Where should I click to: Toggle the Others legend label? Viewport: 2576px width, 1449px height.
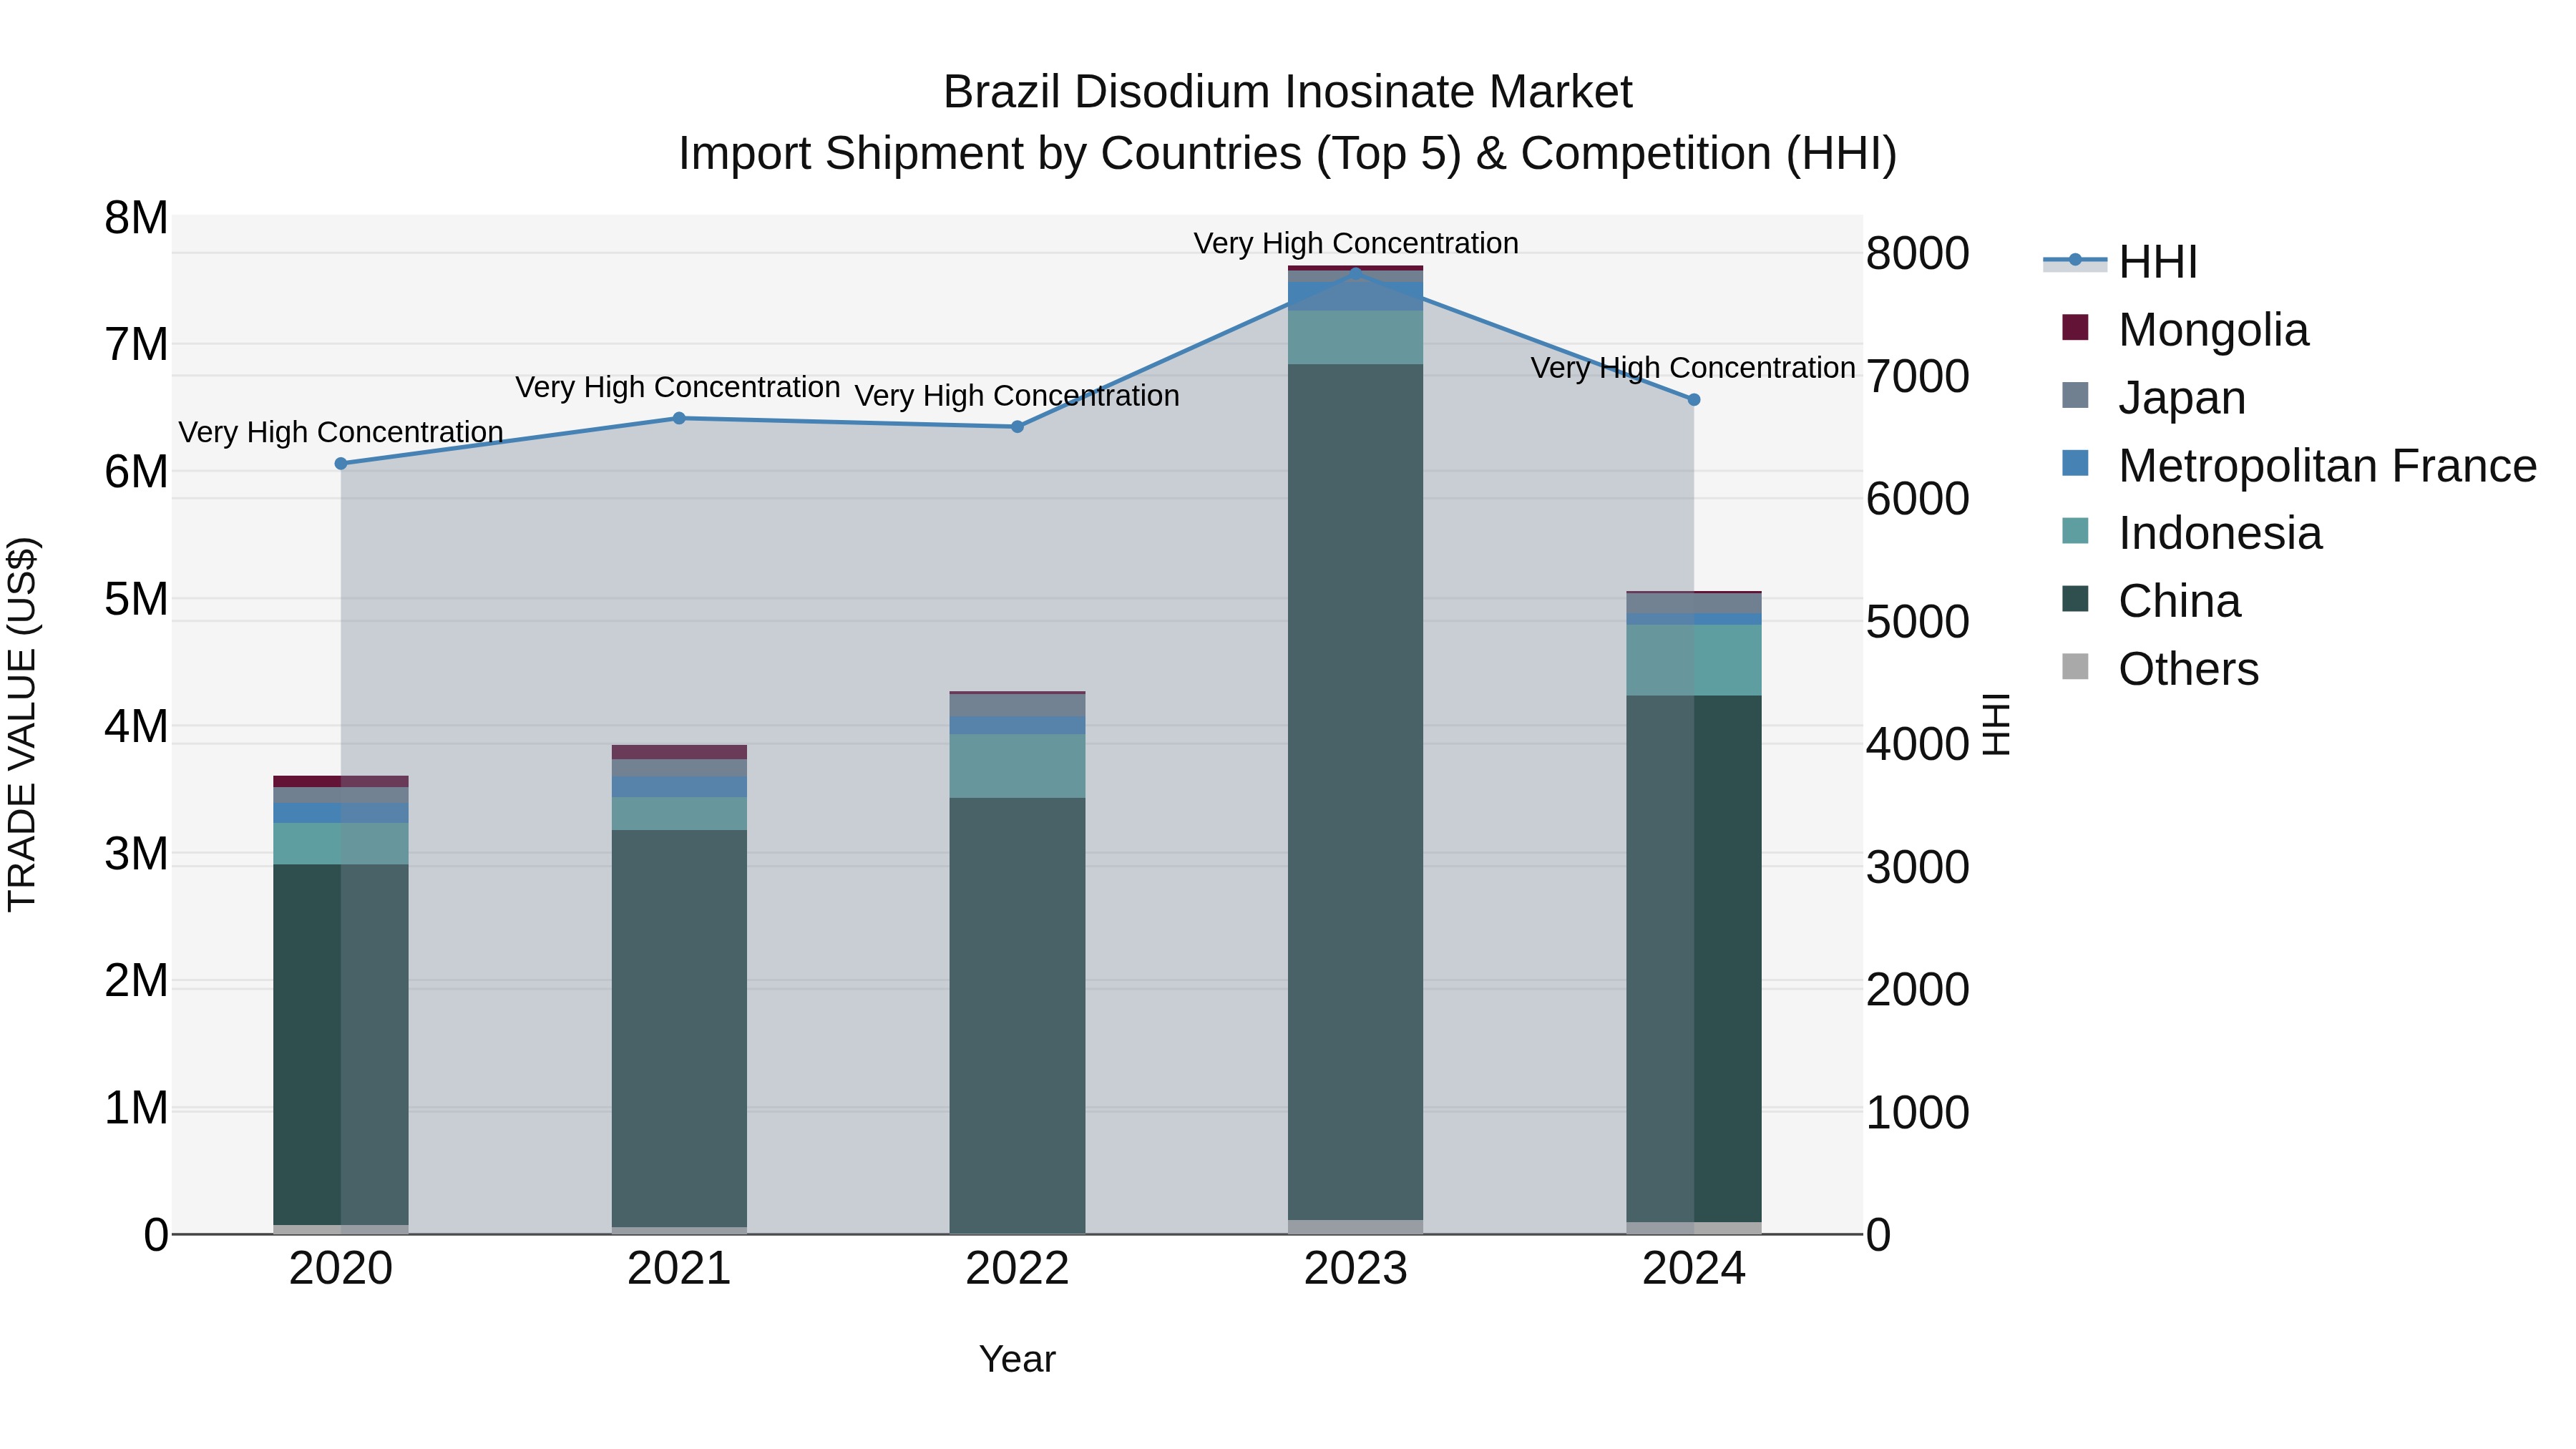point(2188,669)
